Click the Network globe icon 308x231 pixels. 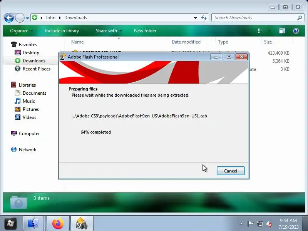click(14, 149)
